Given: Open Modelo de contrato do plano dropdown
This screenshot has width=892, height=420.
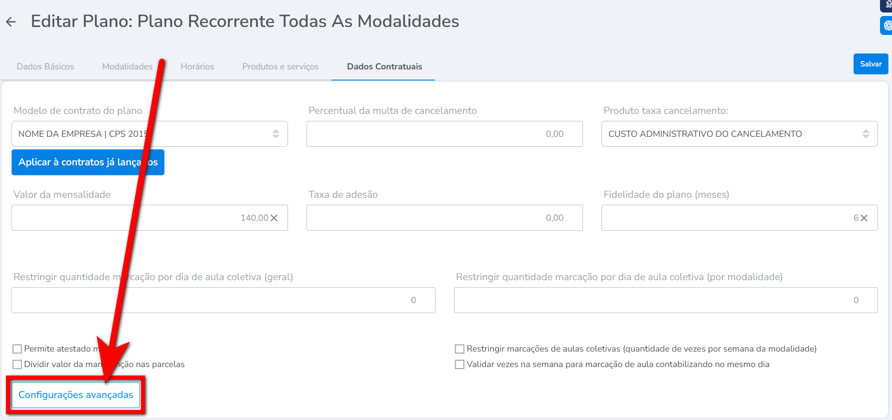Looking at the screenshot, I should (x=149, y=134).
